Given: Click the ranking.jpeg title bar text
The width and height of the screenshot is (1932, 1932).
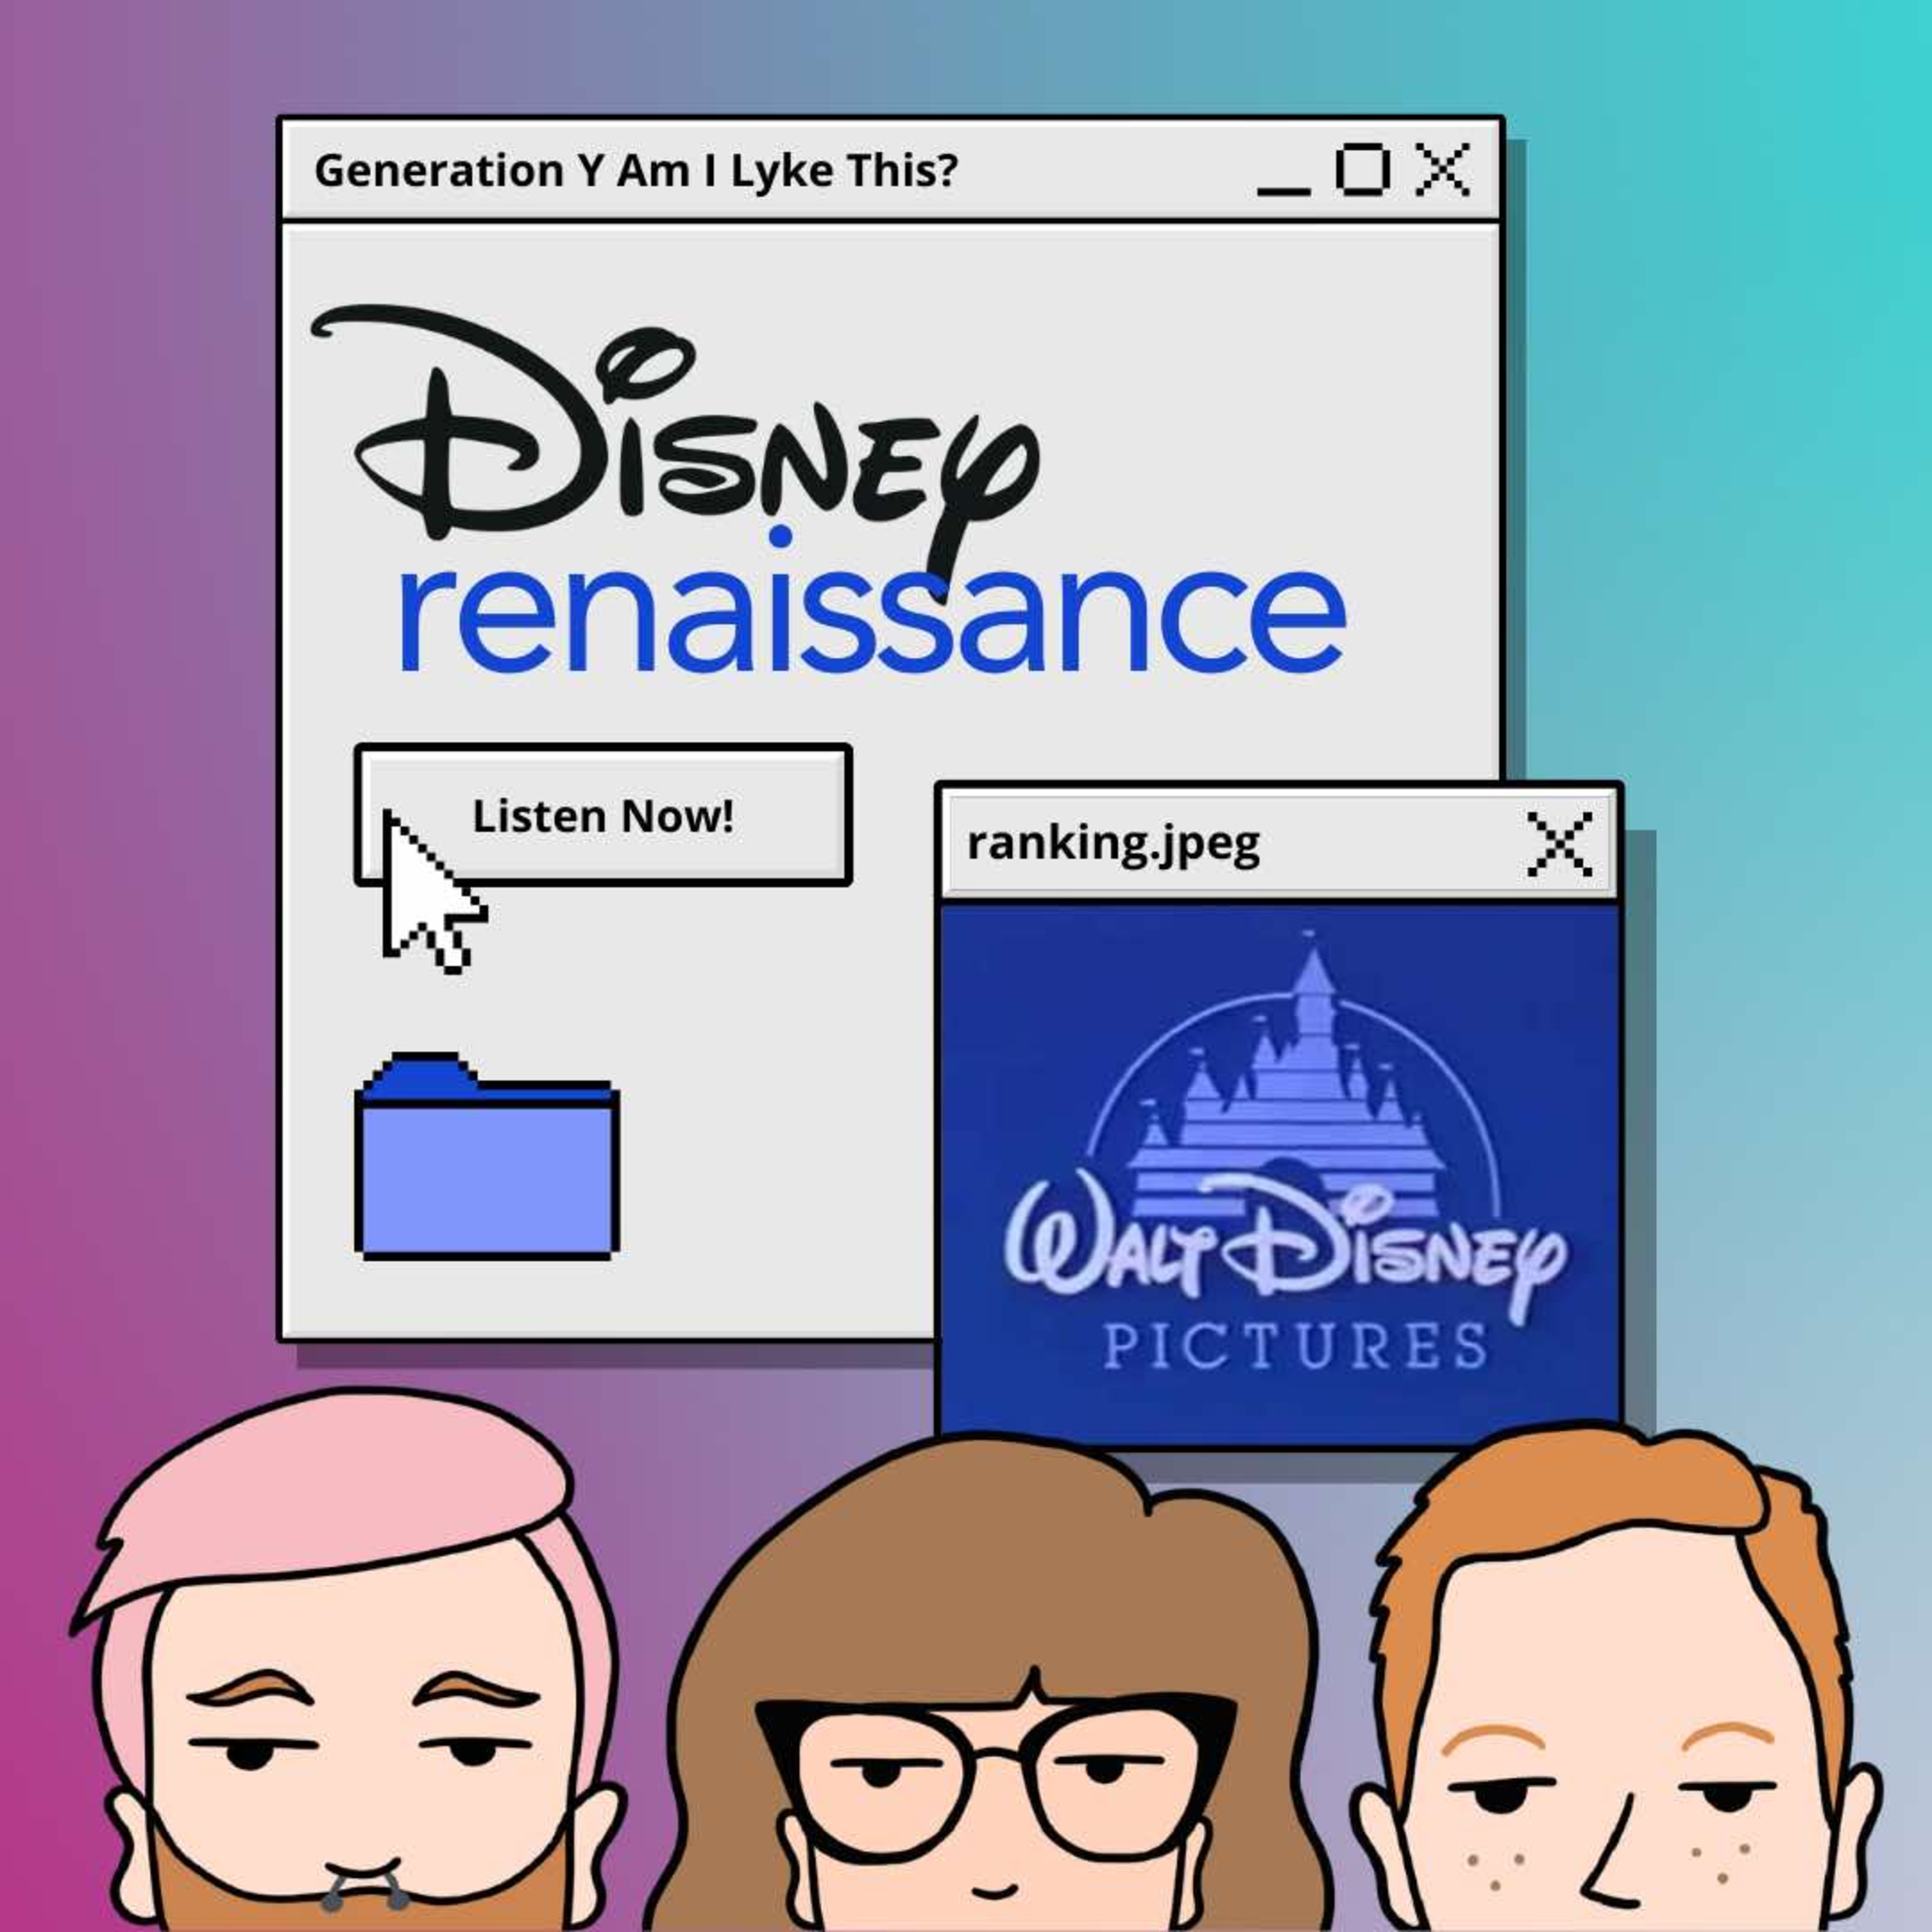Looking at the screenshot, I should click(x=1113, y=844).
